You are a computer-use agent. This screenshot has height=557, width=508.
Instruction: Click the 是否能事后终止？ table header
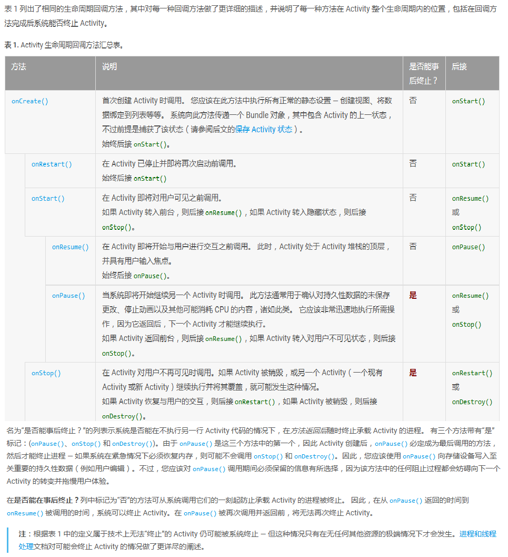(424, 74)
